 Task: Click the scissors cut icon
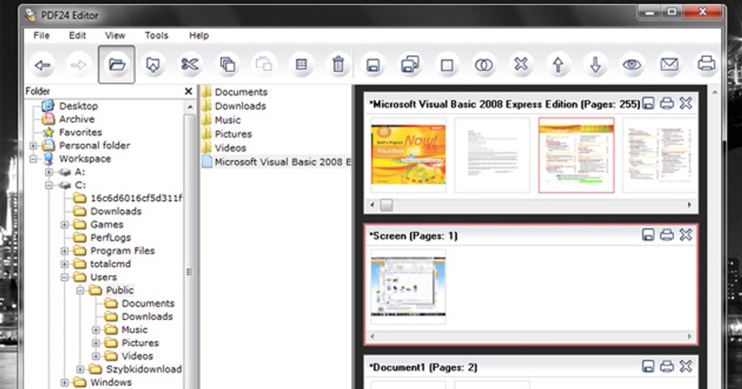190,64
